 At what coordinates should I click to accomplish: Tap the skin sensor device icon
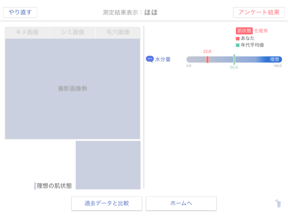coord(278,204)
